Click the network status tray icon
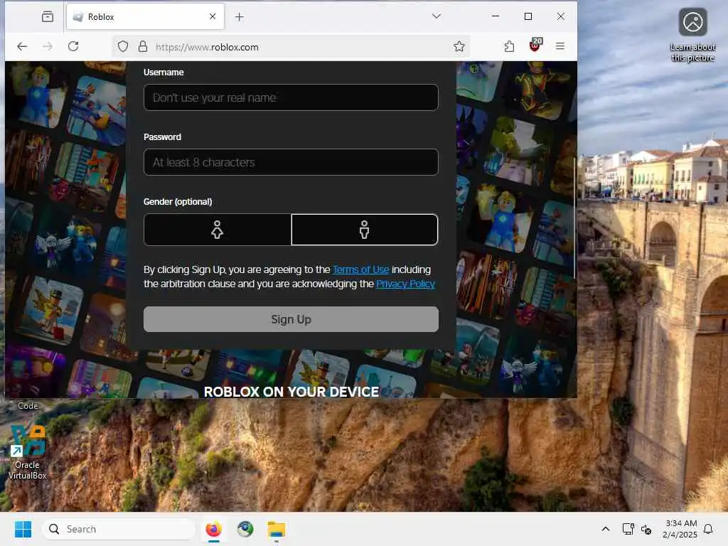The width and height of the screenshot is (728, 546). pos(628,529)
